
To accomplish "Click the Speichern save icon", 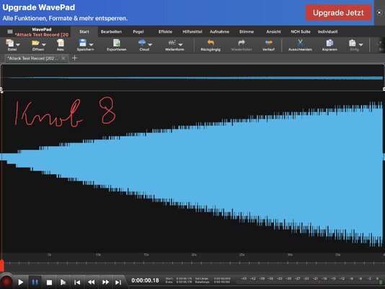I will [83, 43].
